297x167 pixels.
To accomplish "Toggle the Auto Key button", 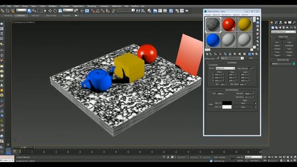I will click(x=240, y=157).
